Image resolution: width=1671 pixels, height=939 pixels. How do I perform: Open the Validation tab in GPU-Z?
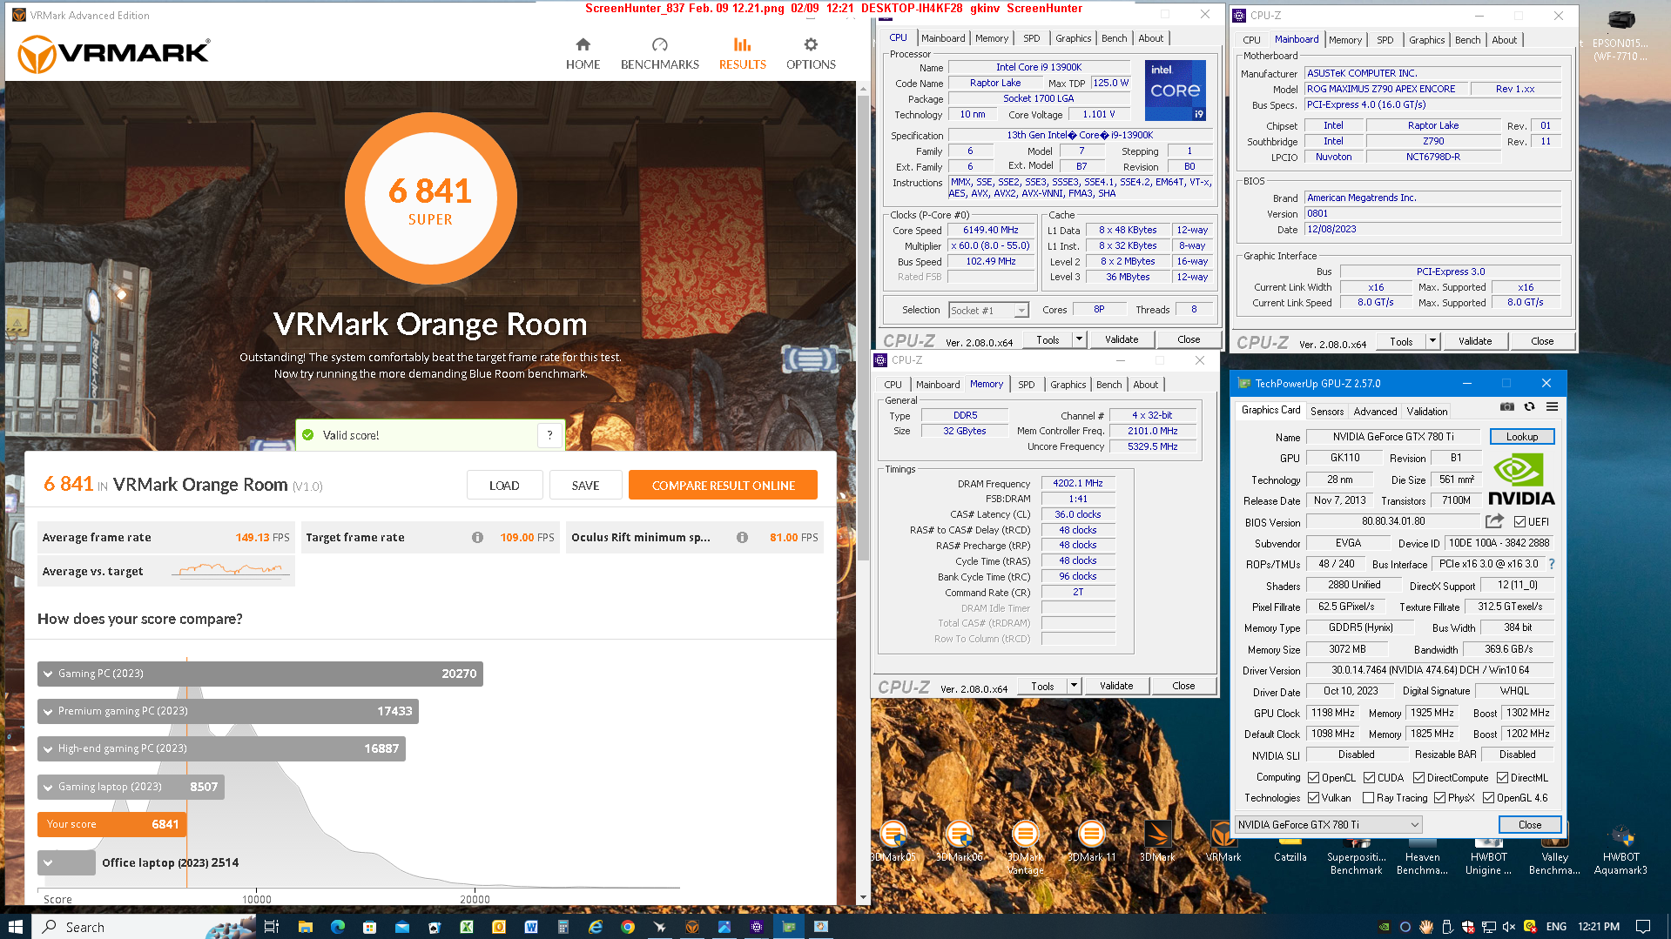pos(1426,411)
